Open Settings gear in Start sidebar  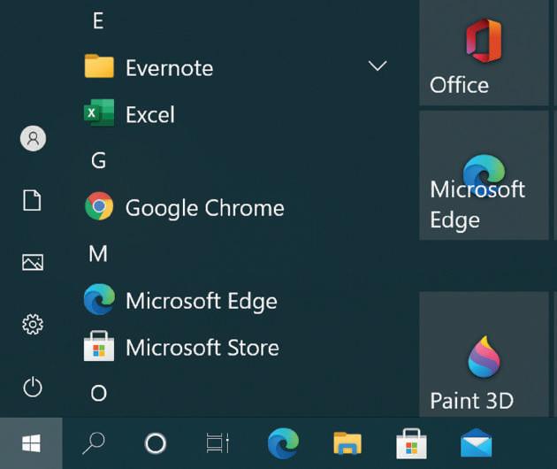coord(33,324)
